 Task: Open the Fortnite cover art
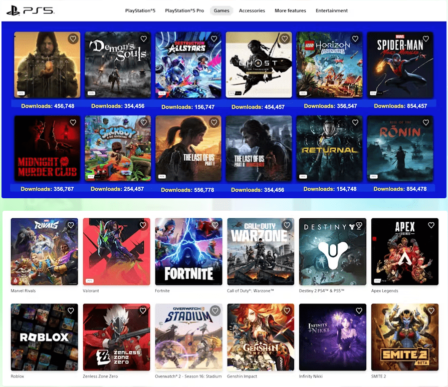click(188, 251)
